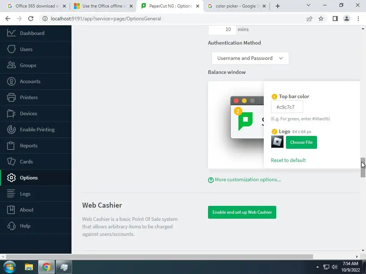Click the site information icon
366x274 pixels.
[x=45, y=19]
